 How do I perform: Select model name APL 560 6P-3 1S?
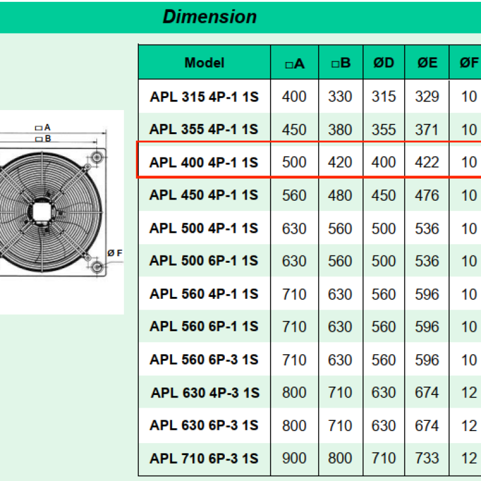(204, 360)
